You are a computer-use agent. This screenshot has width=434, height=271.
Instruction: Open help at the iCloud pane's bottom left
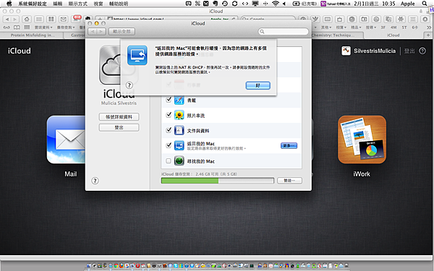click(95, 181)
